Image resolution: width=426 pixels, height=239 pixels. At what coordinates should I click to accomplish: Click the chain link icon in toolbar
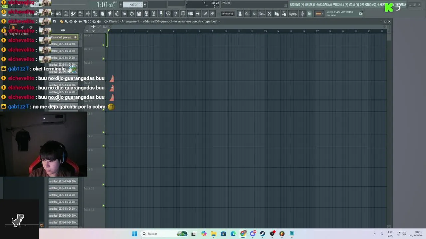[212, 14]
